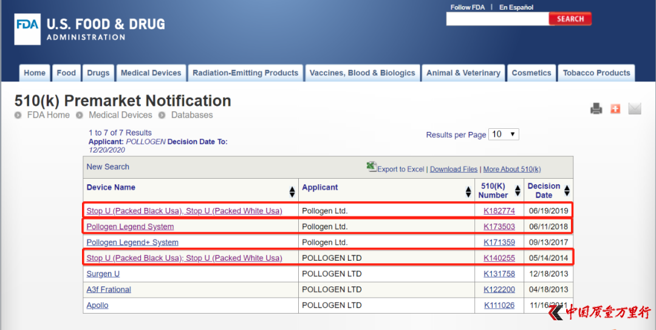Open the A3f Frational device link
This screenshot has height=330, width=656.
pos(109,289)
